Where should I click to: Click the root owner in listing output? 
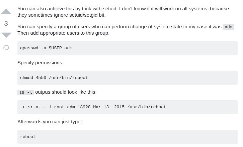coord(59,107)
